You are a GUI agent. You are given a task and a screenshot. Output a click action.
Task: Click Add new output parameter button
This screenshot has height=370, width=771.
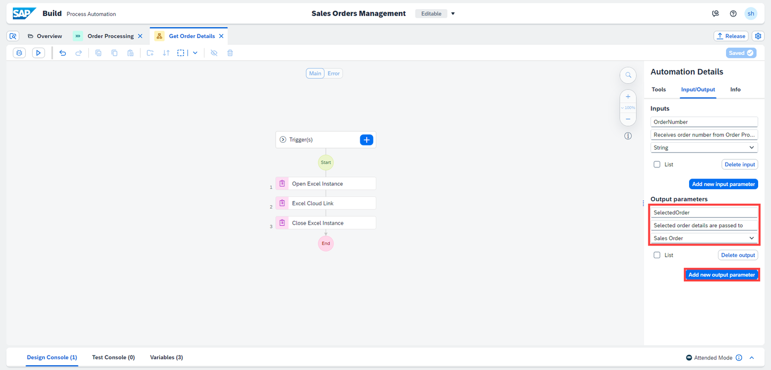coord(722,275)
